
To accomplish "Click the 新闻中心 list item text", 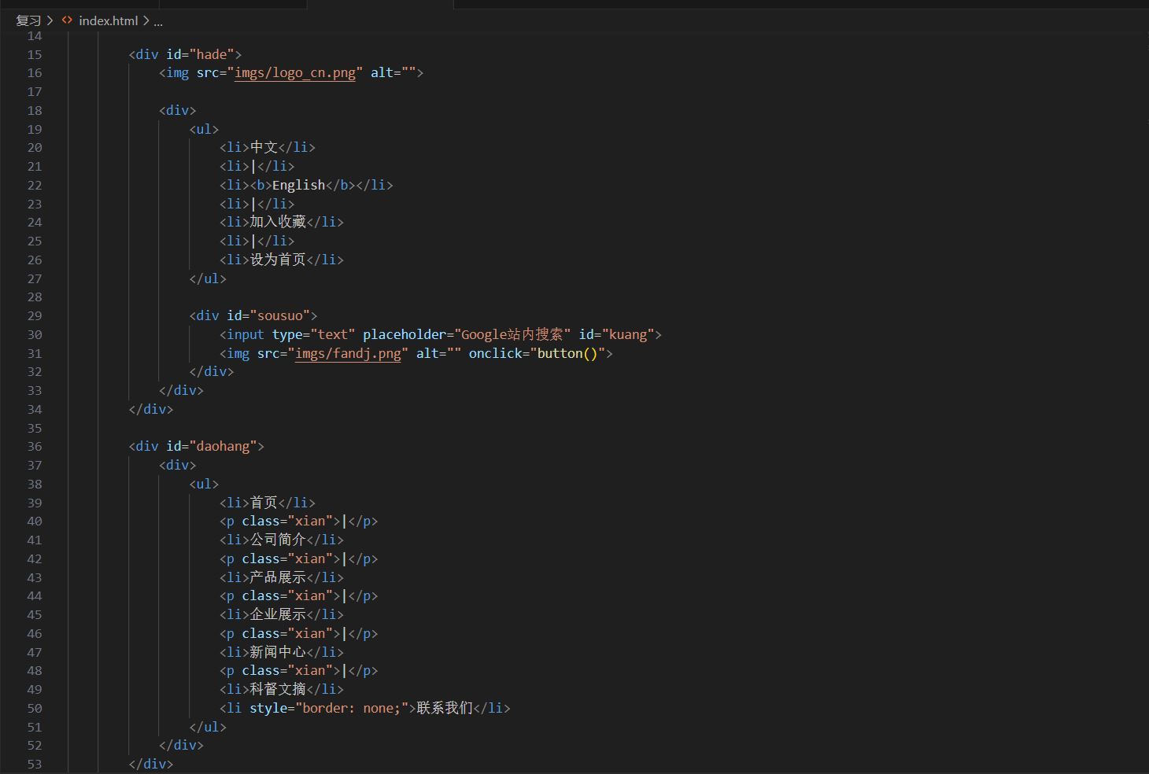I will click(278, 653).
